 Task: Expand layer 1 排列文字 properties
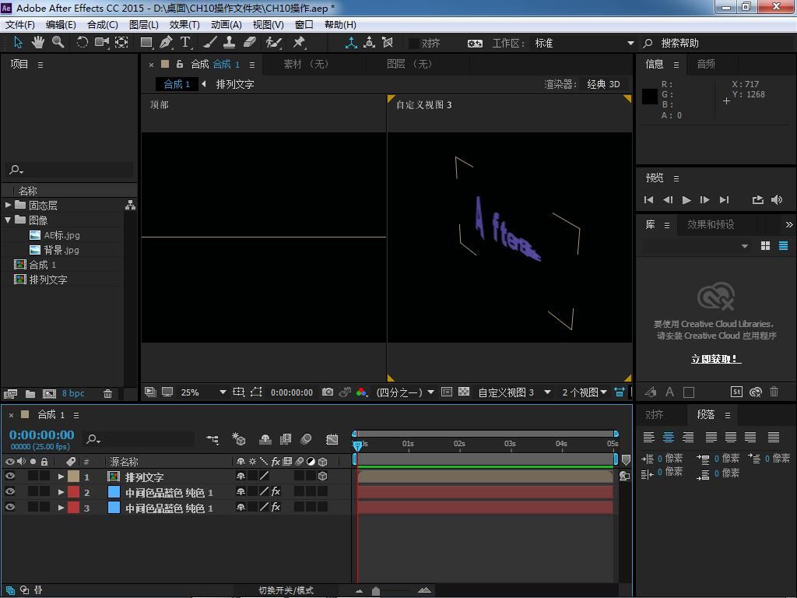(61, 477)
